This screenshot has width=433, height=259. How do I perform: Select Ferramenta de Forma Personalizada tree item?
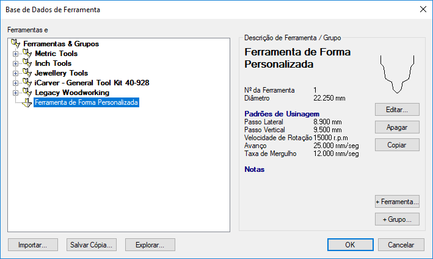click(87, 103)
